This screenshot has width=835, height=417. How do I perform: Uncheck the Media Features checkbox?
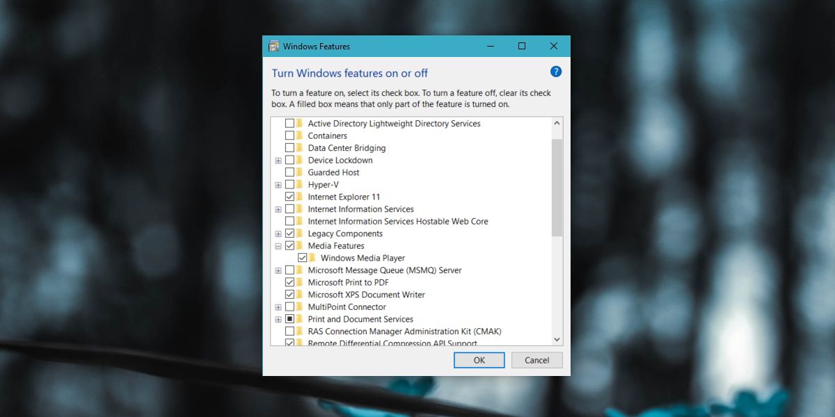point(289,246)
